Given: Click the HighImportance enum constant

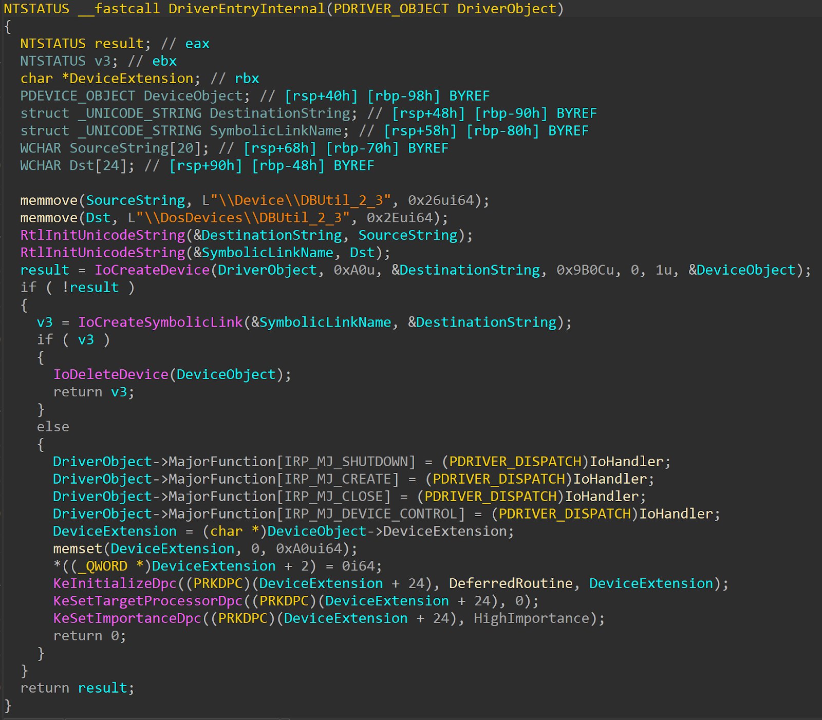Looking at the screenshot, I should tap(531, 619).
